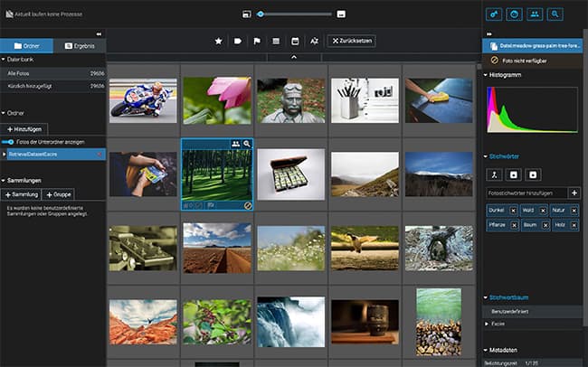The image size is (588, 367).
Task: Focus the Fotostichwörter hinzufügen input field
Action: coord(526,193)
